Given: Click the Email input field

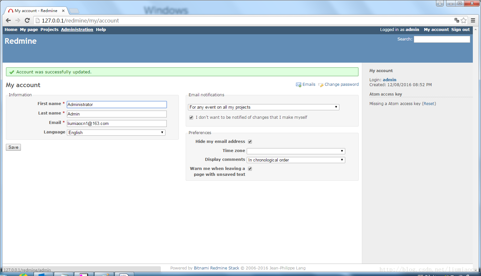Looking at the screenshot, I should point(117,123).
